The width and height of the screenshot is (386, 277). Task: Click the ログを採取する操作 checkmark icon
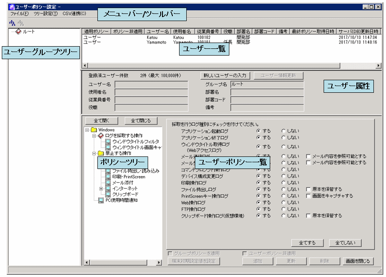[101, 136]
